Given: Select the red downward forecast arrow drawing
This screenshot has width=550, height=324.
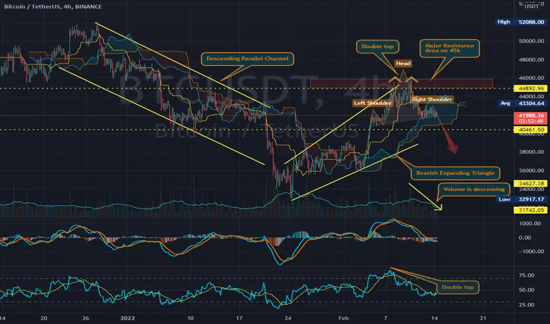Looking at the screenshot, I should 448,136.
